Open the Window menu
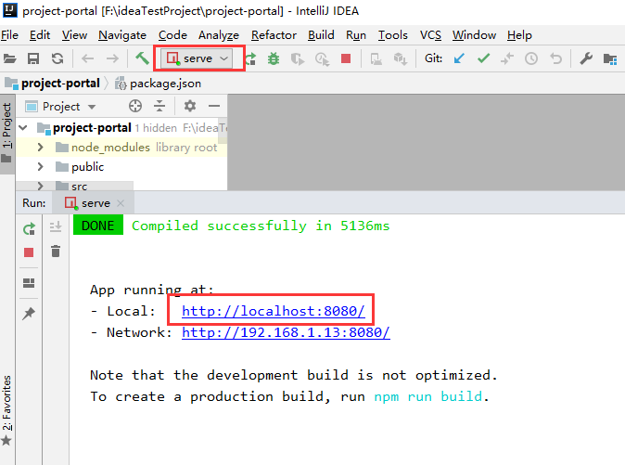Viewport: 625px width, 465px height. click(474, 35)
